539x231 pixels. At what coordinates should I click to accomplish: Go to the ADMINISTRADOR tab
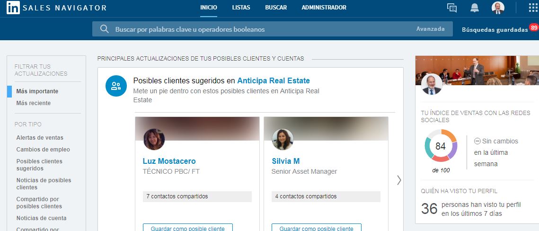[x=324, y=8]
